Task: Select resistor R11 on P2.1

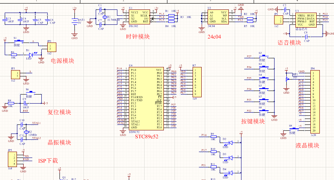Action: (x=213, y=167)
